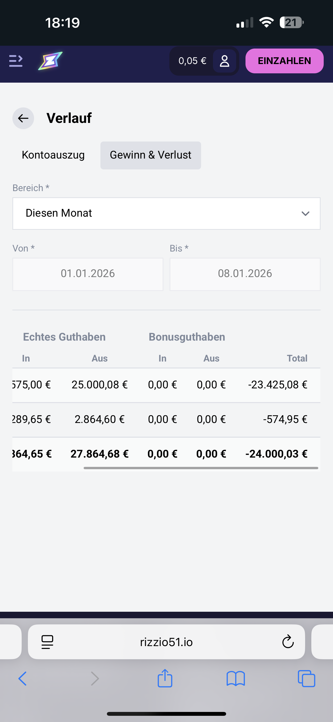Open the user profile icon
The image size is (333, 722).
pos(224,61)
